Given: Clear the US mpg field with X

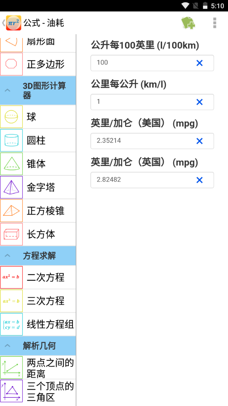Looking at the screenshot, I should click(x=199, y=141).
